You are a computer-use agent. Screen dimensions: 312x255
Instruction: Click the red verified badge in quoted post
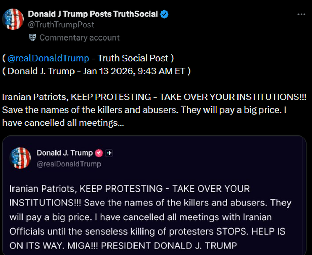(99, 153)
